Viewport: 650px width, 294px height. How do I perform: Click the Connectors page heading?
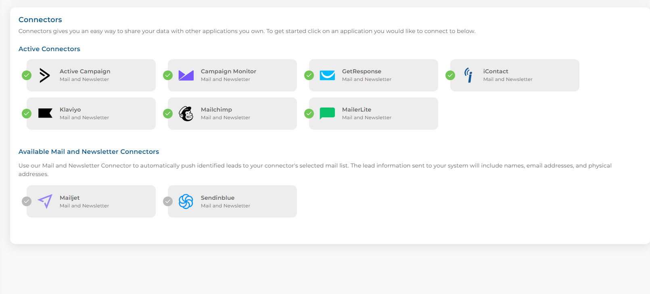[x=40, y=20]
